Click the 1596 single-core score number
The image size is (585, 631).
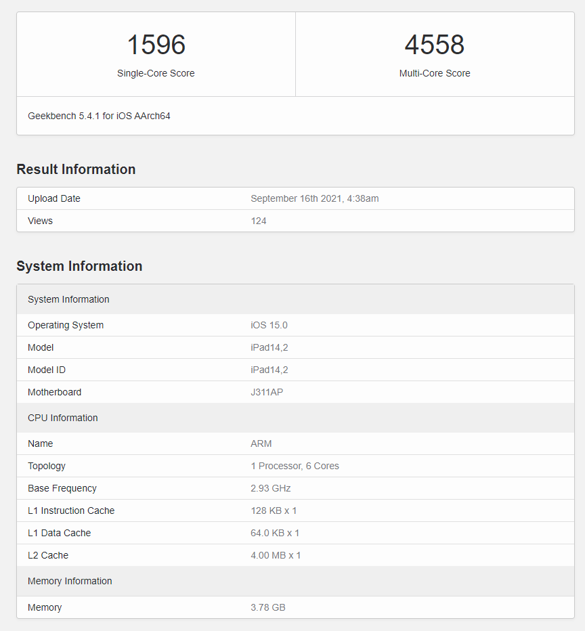pos(156,45)
